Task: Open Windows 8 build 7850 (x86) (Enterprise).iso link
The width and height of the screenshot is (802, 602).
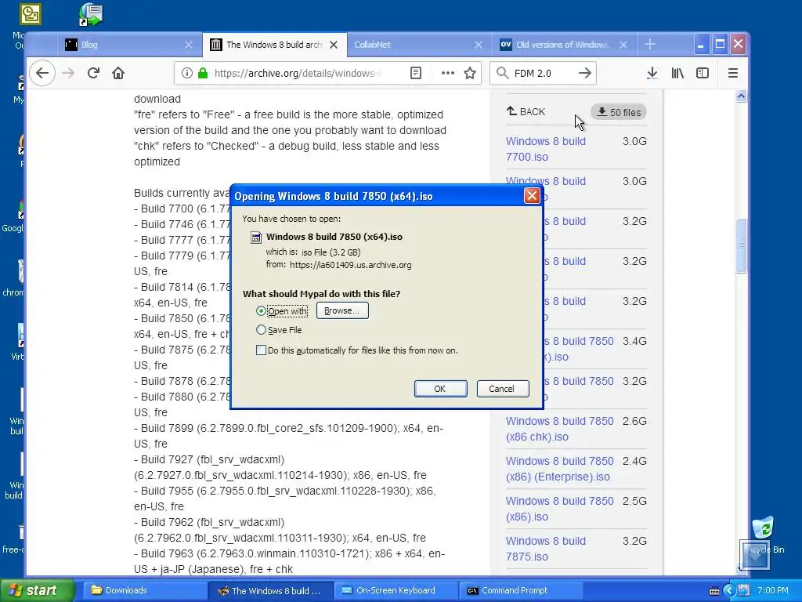Action: tap(559, 469)
